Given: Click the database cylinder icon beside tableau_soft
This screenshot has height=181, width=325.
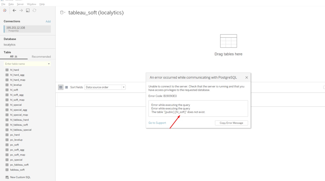Looking at the screenshot, I should click(x=62, y=12).
